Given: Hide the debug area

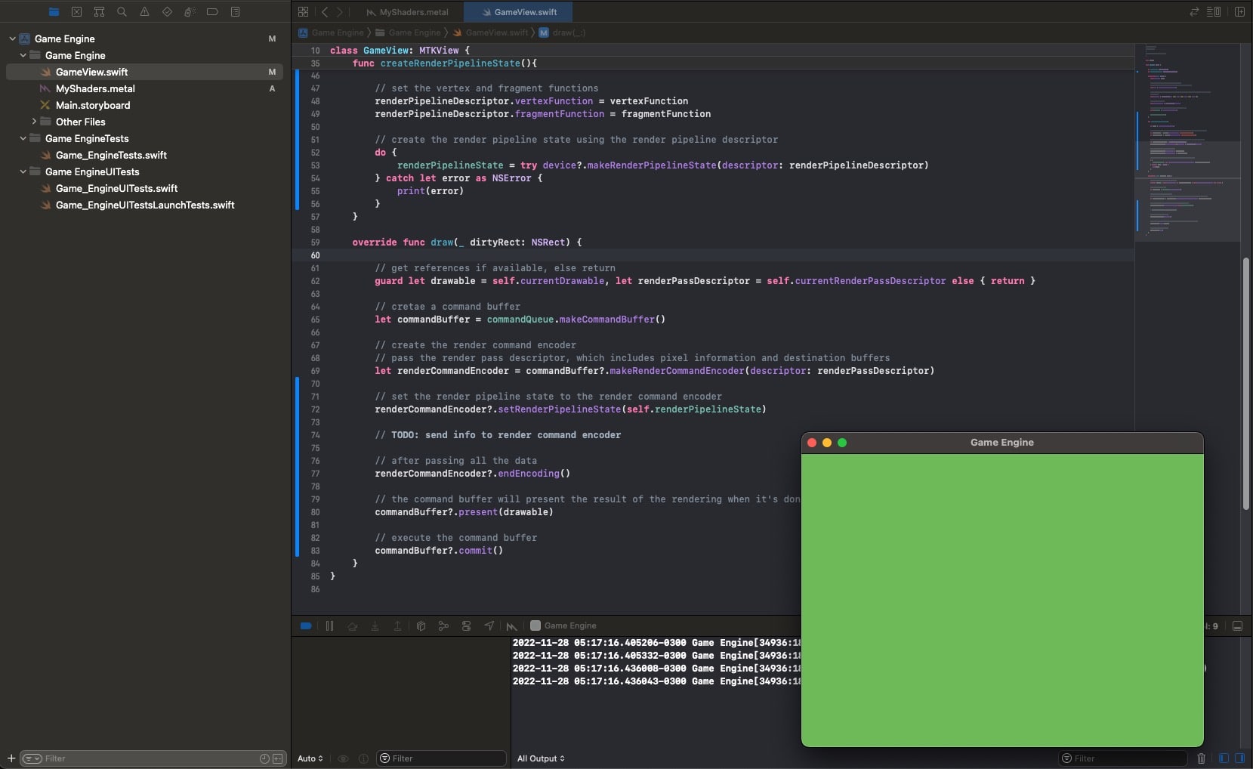Looking at the screenshot, I should (x=1237, y=625).
